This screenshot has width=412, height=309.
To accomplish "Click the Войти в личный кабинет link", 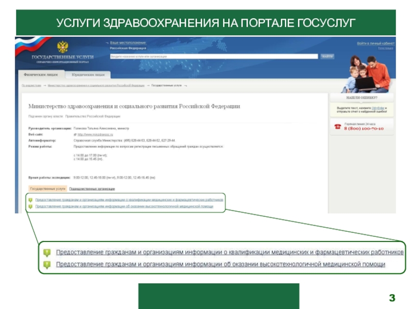I will 375,43.
